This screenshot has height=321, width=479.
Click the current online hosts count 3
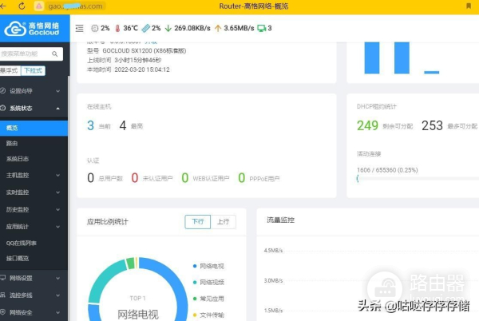90,125
